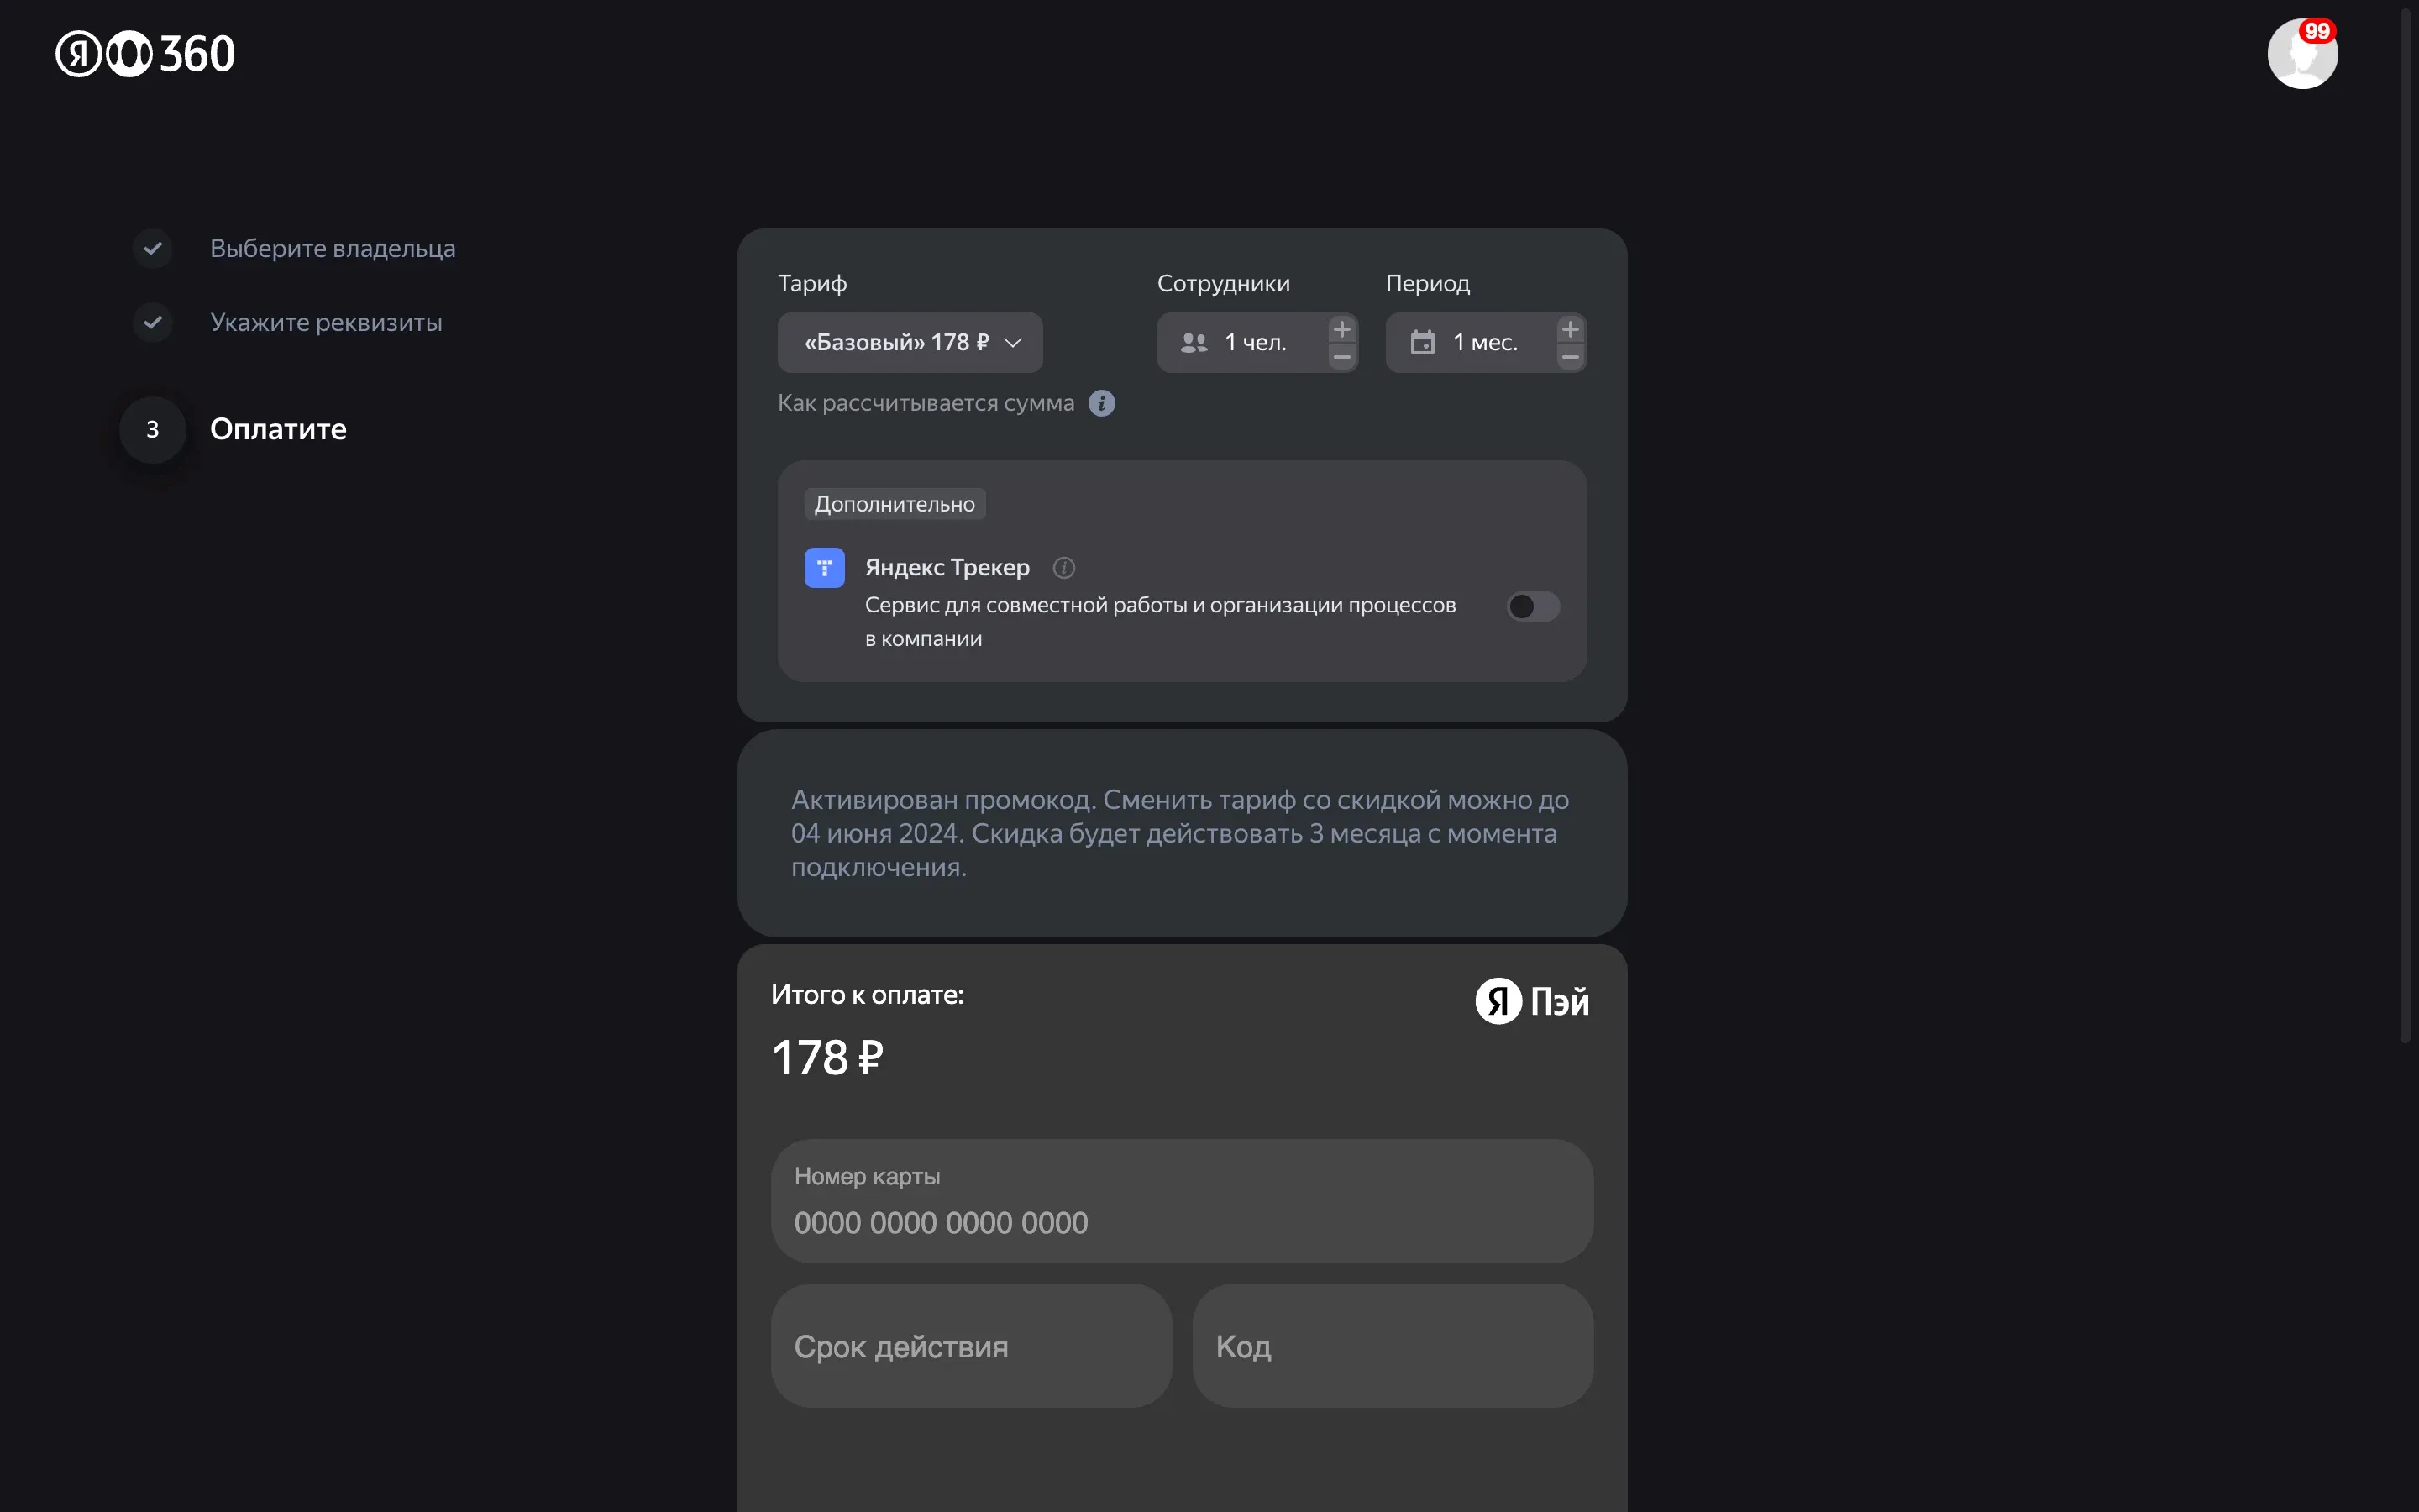Decrease period months with minus
Image resolution: width=2419 pixels, height=1512 pixels.
1569,357
